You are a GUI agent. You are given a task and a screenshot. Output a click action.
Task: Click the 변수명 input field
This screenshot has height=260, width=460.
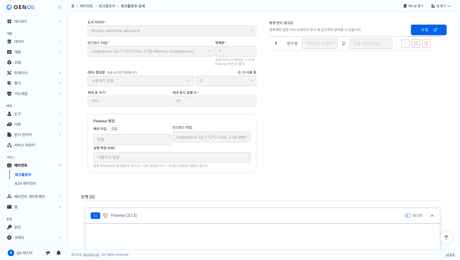pos(320,44)
